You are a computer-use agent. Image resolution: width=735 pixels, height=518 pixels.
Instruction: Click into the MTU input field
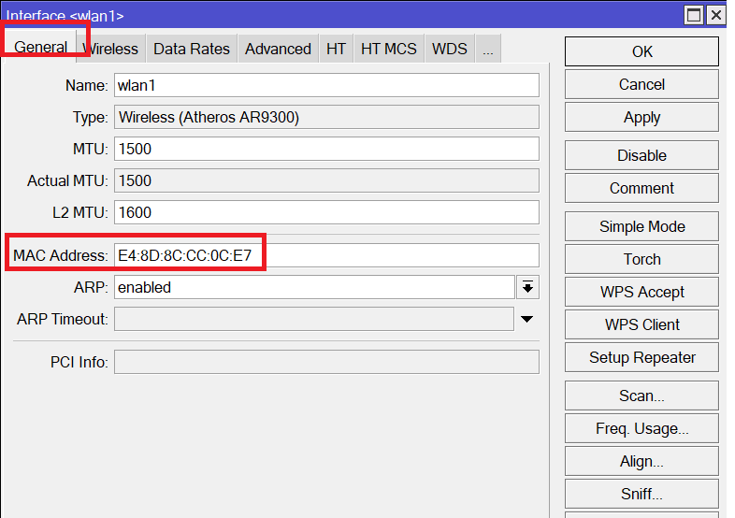click(326, 149)
